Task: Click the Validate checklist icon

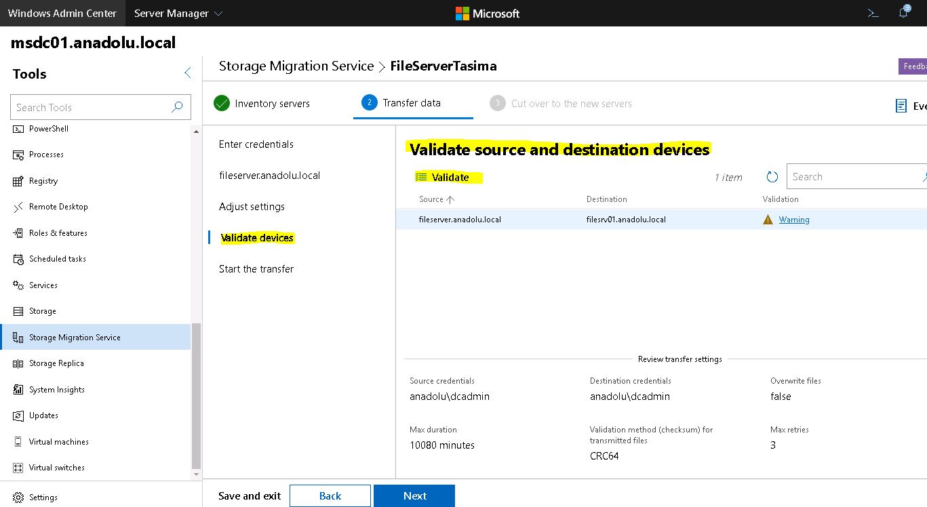Action: click(x=421, y=178)
